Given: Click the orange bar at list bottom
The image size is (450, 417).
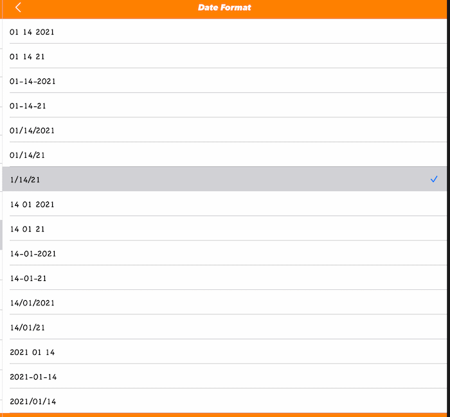Looking at the screenshot, I should (x=224, y=415).
